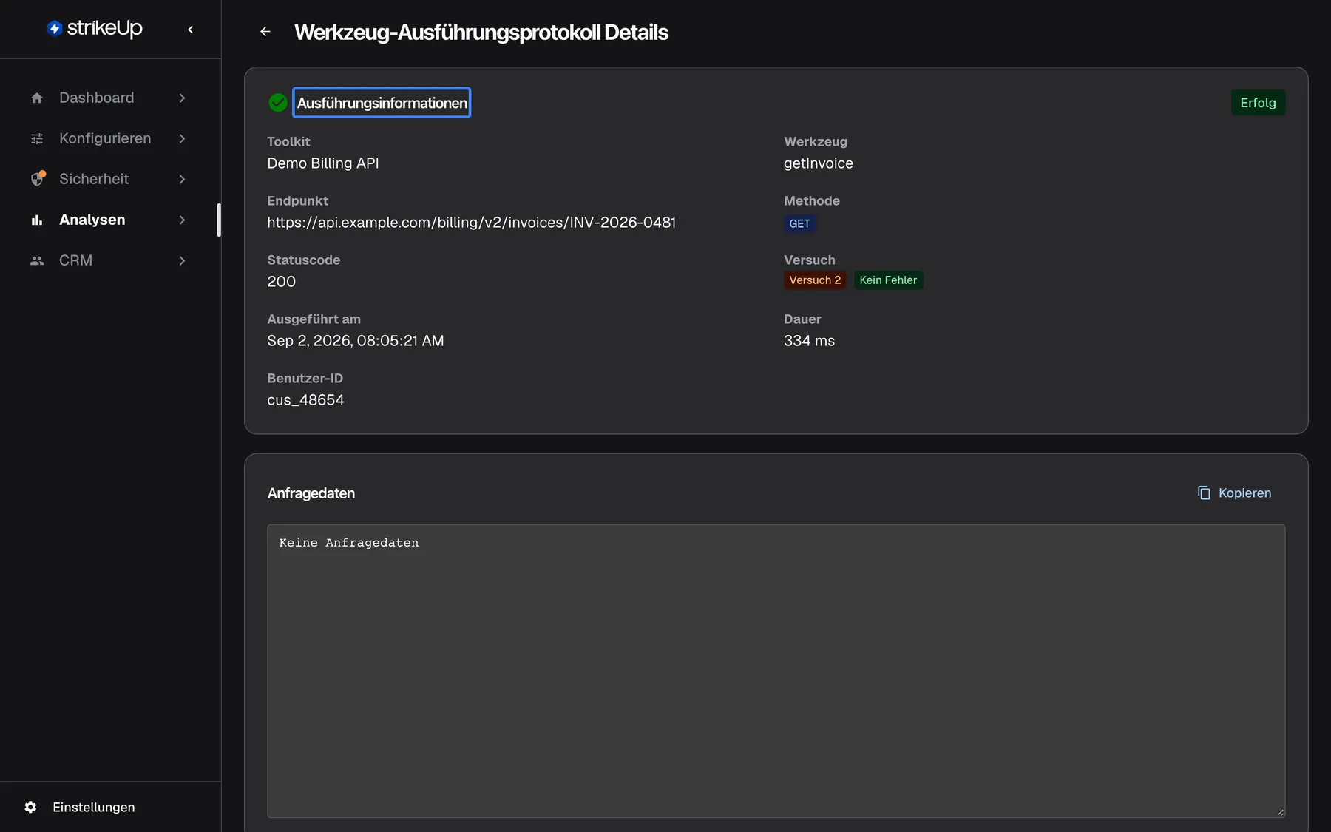1331x832 pixels.
Task: Click the copy icon beside Kopieren
Action: (x=1204, y=493)
